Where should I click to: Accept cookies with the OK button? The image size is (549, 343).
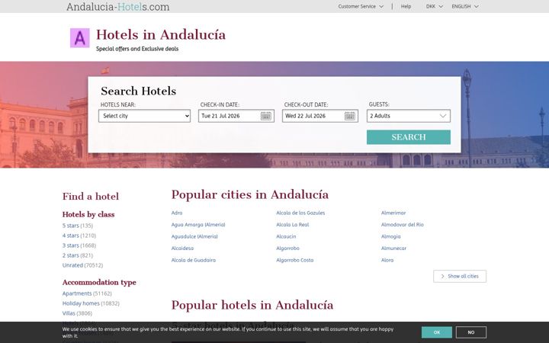tap(437, 332)
